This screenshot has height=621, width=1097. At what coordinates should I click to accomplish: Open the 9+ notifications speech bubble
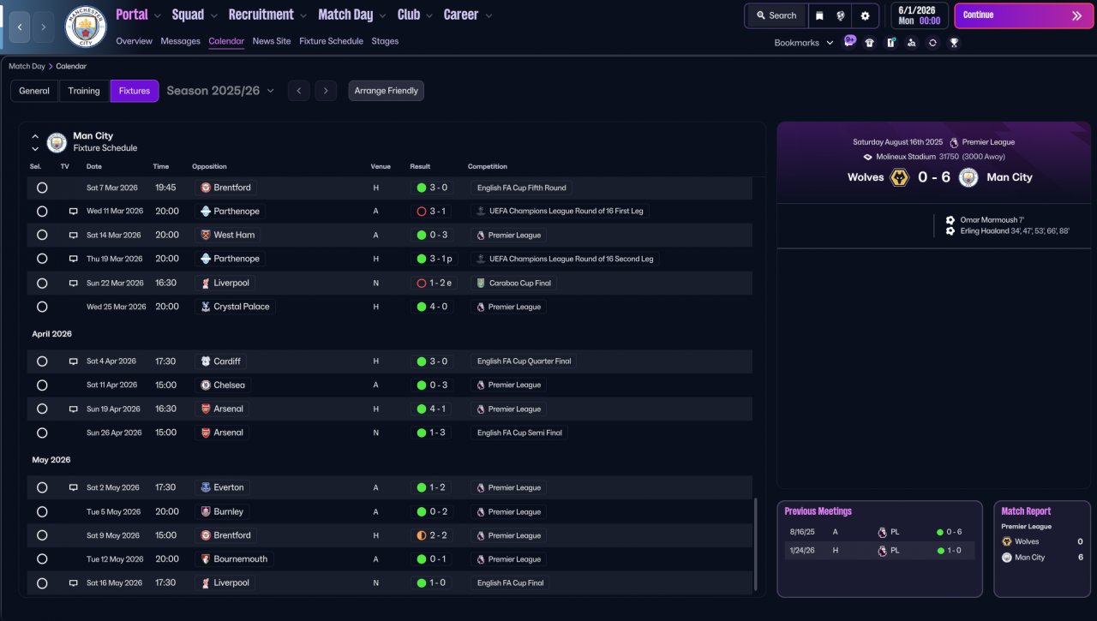(x=850, y=41)
